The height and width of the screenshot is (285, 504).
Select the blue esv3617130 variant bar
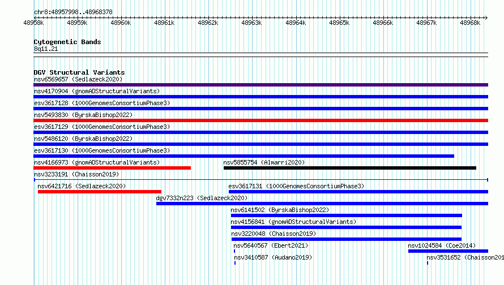[x=244, y=156]
